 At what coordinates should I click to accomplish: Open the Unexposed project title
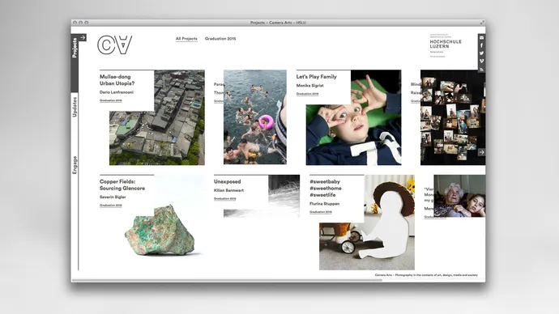[x=228, y=181]
